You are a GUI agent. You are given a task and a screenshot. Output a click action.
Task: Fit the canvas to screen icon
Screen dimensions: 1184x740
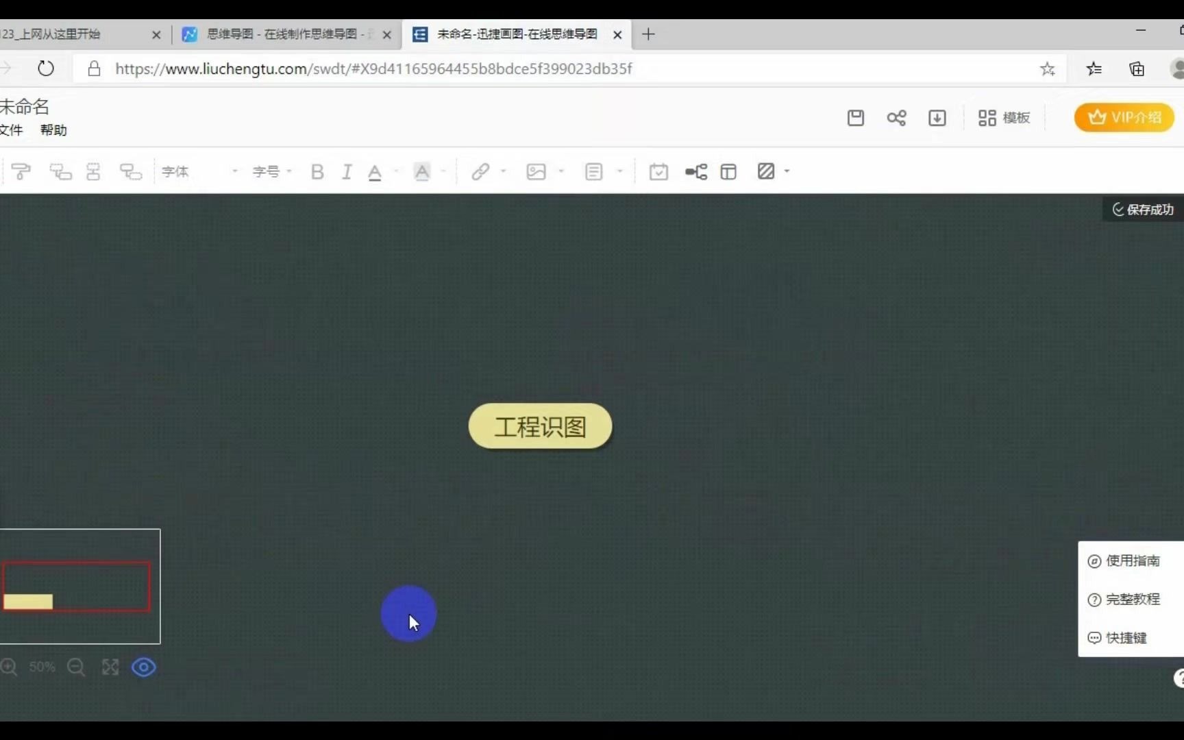click(110, 667)
